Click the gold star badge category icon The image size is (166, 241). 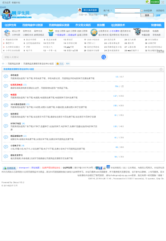coord(94,33)
